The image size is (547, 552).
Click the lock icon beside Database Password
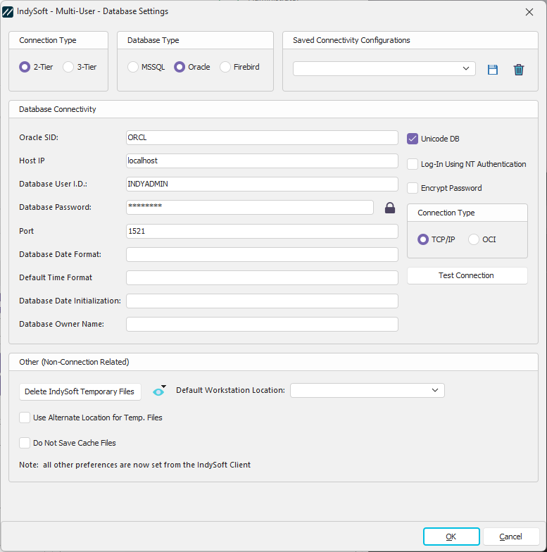[389, 208]
